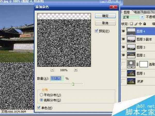155x116 pixels.
Task: Click the zoom in plus button under preview
Action: 76,70
